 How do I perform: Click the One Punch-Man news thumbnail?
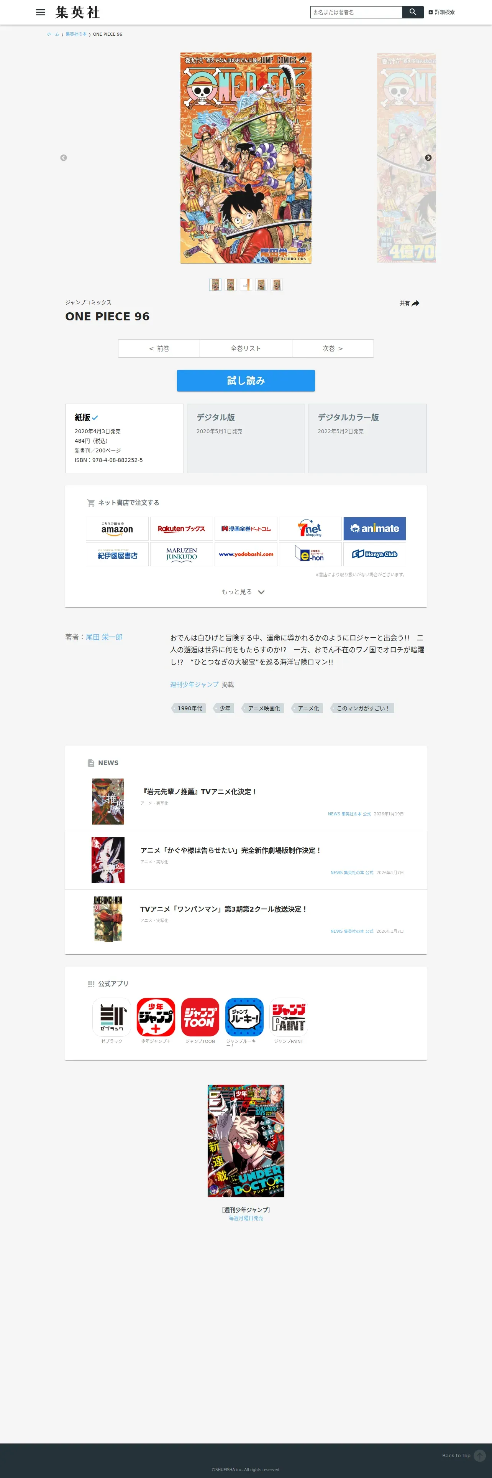click(108, 919)
